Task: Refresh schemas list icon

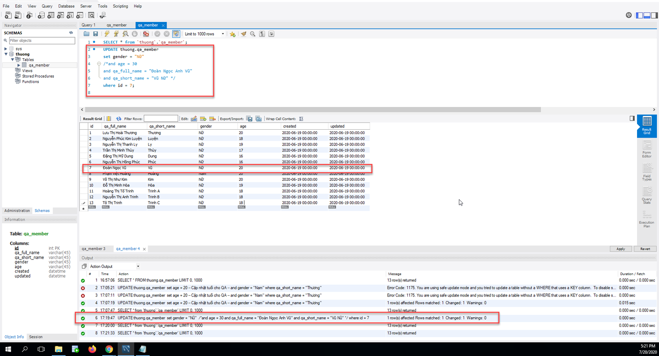Action: [x=71, y=33]
